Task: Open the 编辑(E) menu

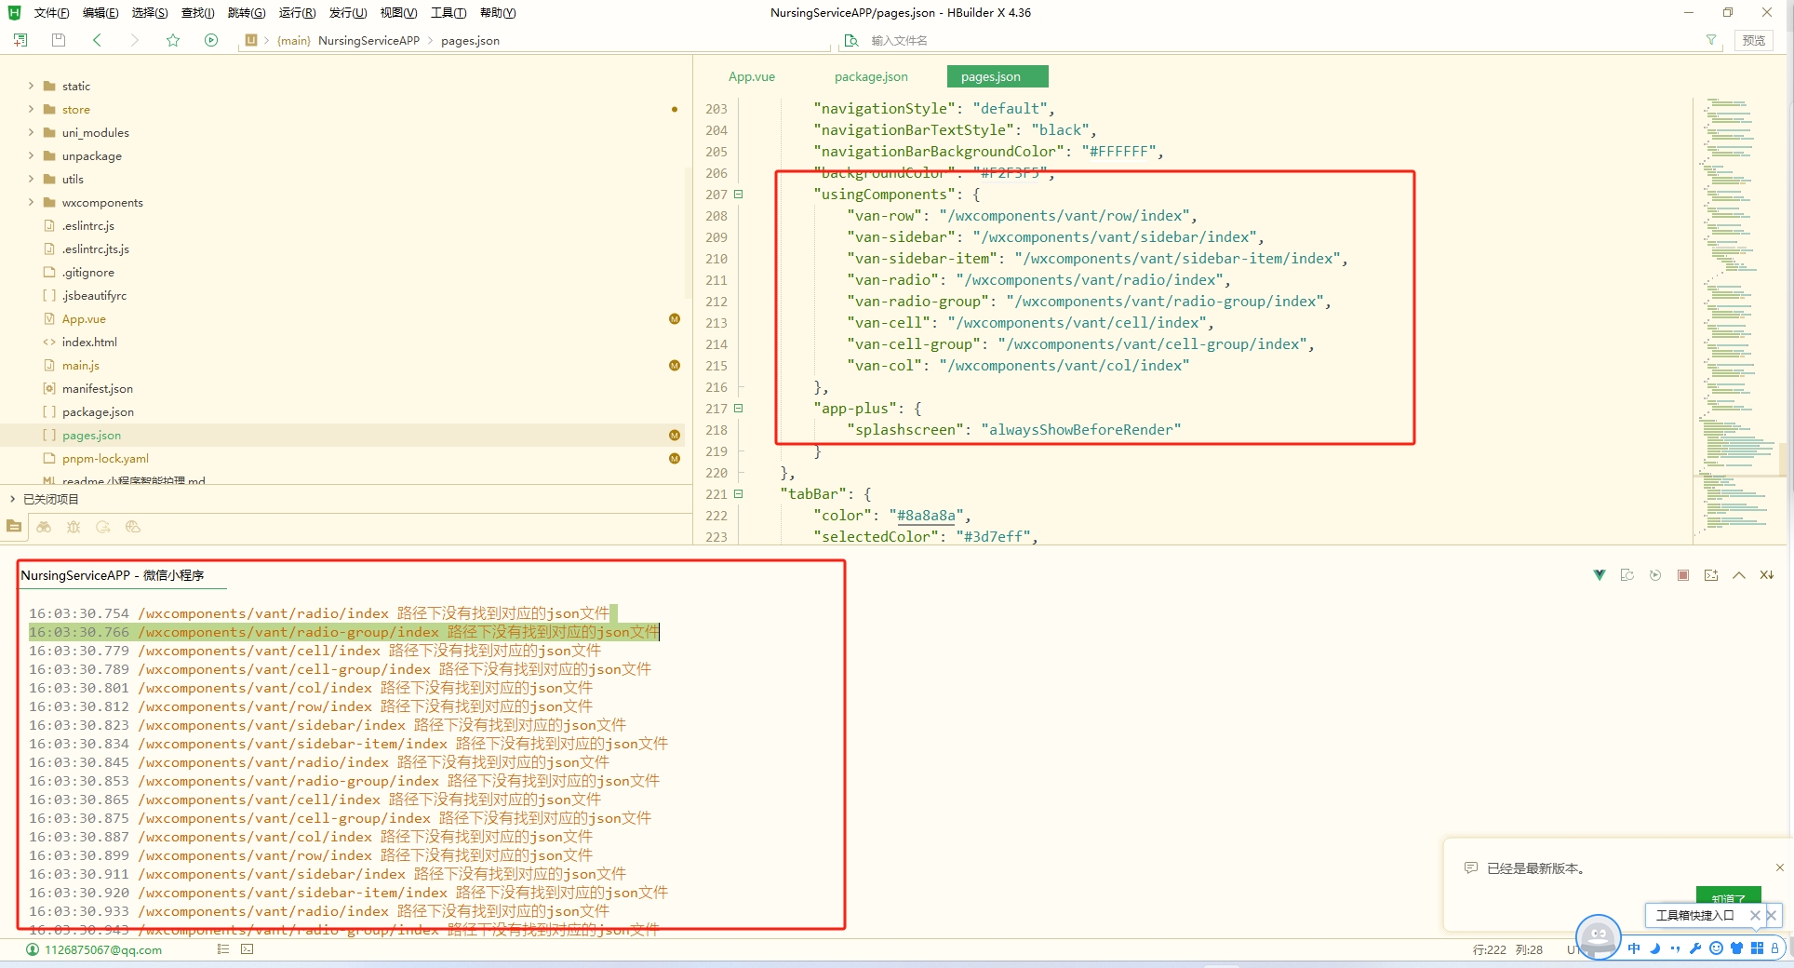Action: [x=100, y=12]
